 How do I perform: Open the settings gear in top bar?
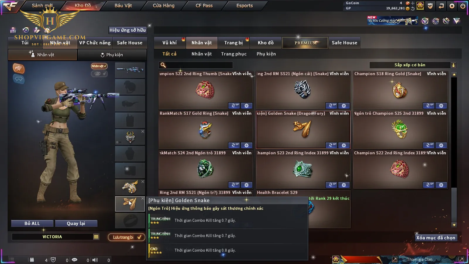click(452, 6)
